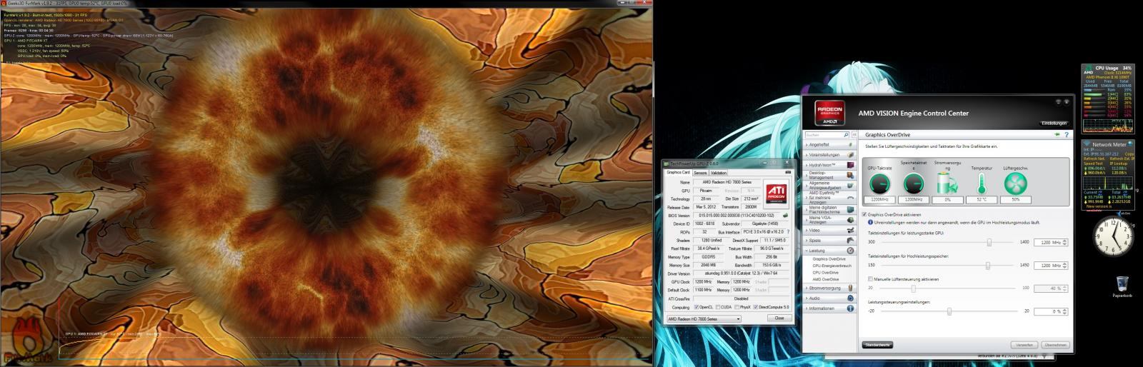Click the Leistungssteuerung slider handle
The width and height of the screenshot is (1143, 367).
pyautogui.click(x=949, y=311)
